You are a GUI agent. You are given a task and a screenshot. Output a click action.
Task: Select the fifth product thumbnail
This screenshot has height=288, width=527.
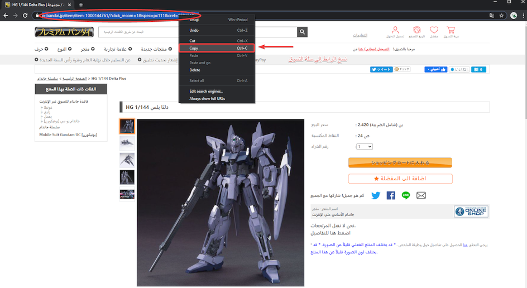point(127,194)
